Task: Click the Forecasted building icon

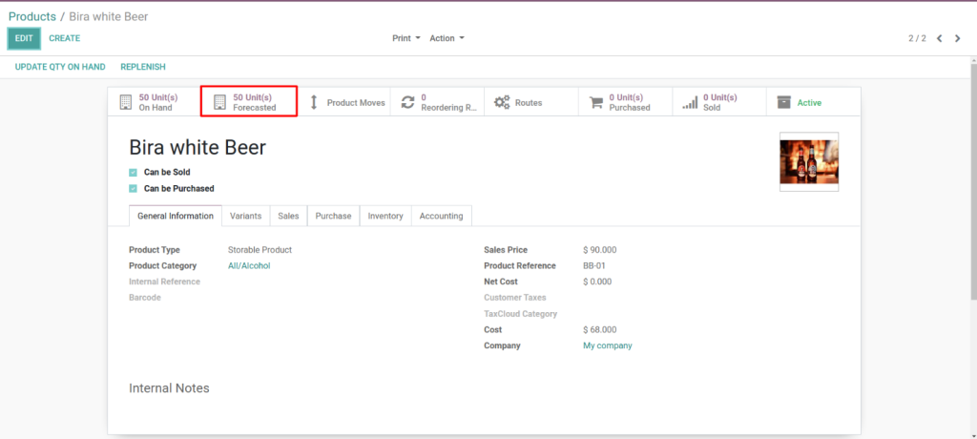Action: click(220, 102)
